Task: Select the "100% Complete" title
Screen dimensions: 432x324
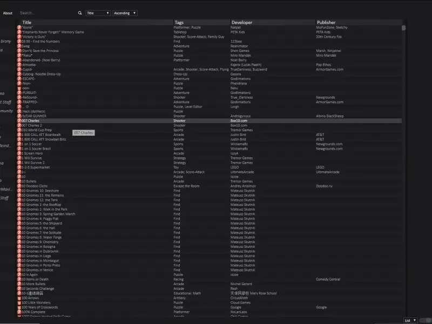Action: [33, 312]
